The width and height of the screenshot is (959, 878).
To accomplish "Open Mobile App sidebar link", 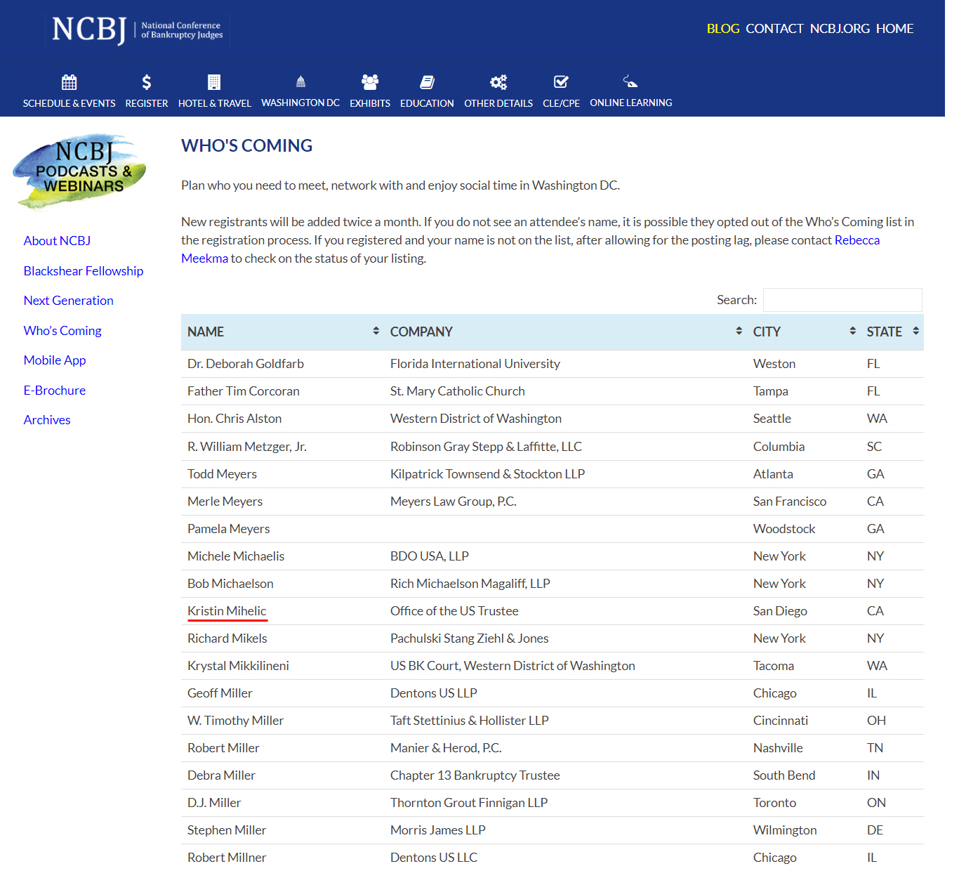I will 55,360.
